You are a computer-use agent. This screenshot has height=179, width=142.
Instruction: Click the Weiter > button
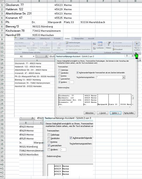tap(116, 113)
